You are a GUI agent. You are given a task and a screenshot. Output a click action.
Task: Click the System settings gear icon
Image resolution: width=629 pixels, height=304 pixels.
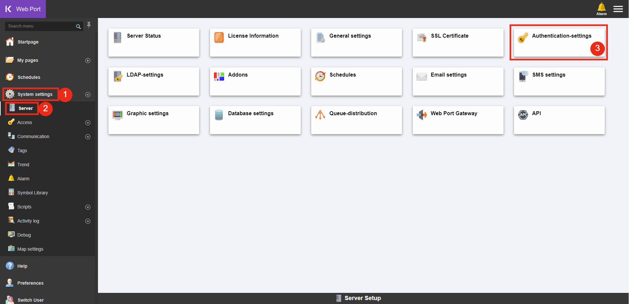click(x=10, y=94)
